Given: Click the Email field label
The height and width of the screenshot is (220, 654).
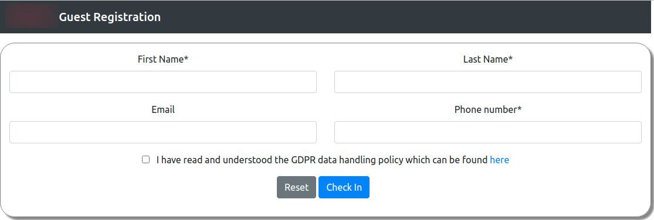Looking at the screenshot, I should pos(162,110).
